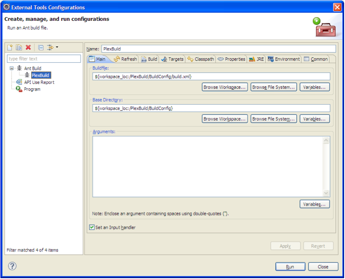
Task: Click the Arguments scrollbar up arrow
Action: [x=326, y=140]
